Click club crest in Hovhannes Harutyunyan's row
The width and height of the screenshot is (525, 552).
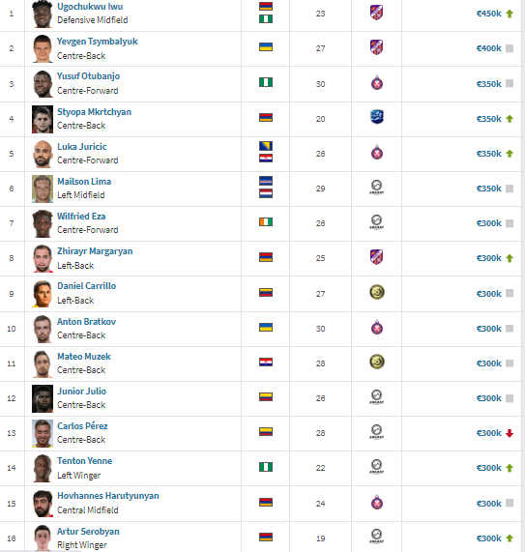coord(377,502)
